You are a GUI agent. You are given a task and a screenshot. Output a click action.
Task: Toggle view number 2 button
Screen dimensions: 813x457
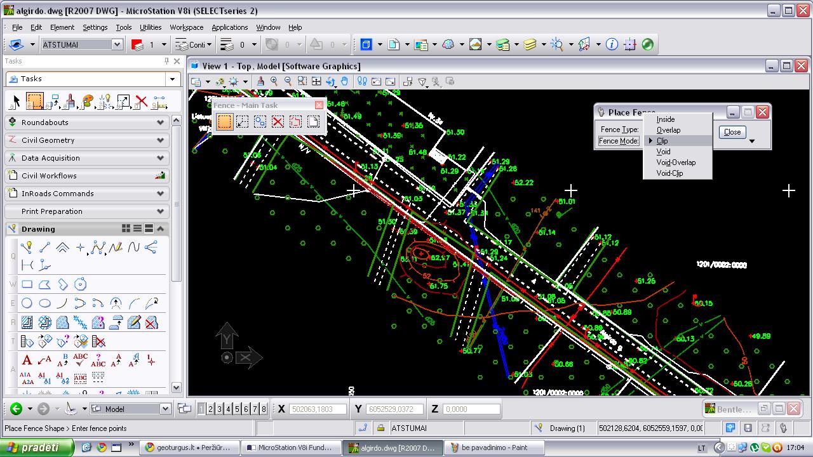[x=210, y=409]
